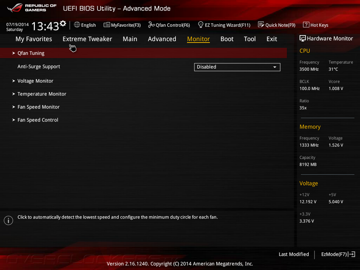The image size is (360, 270).
Task: Click the Memory section heading
Action: (310, 127)
